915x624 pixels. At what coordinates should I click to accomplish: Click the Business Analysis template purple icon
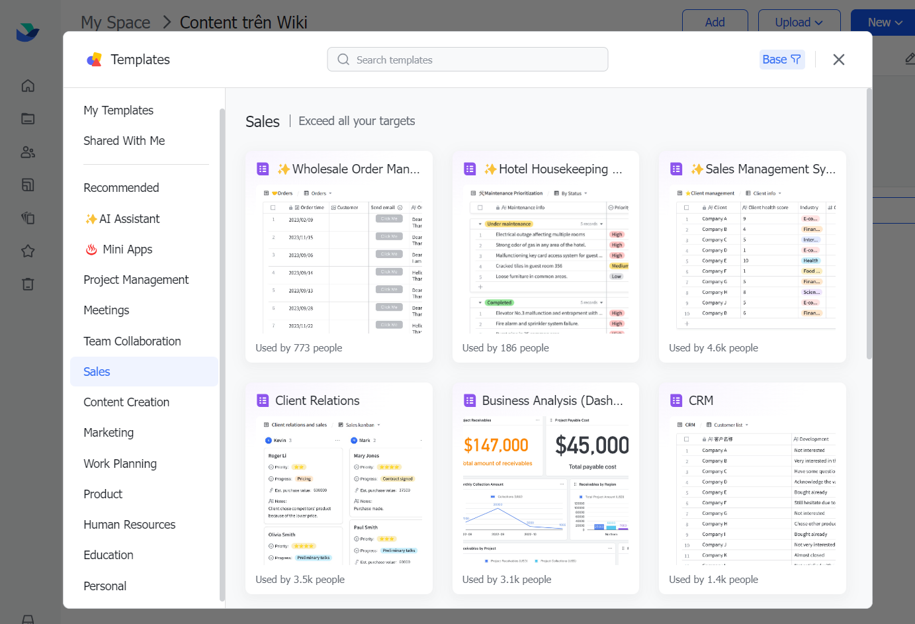(x=470, y=400)
